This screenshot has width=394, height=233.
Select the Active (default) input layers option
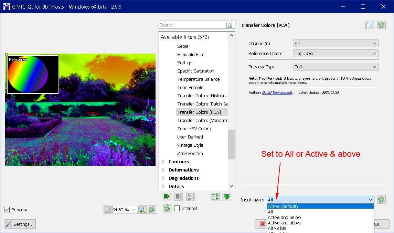click(x=320, y=207)
